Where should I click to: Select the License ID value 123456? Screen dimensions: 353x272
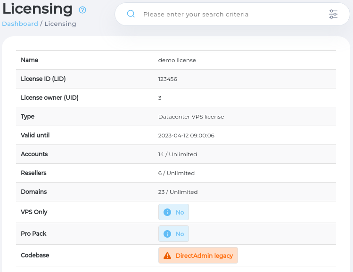[x=167, y=79]
